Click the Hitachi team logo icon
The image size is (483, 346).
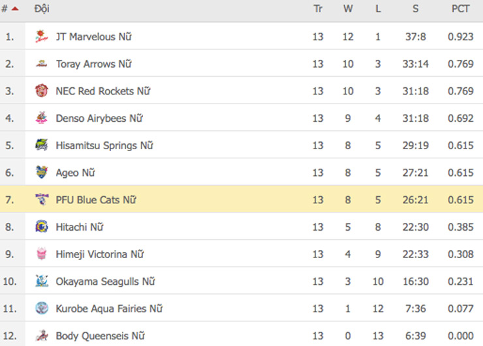[x=42, y=227]
